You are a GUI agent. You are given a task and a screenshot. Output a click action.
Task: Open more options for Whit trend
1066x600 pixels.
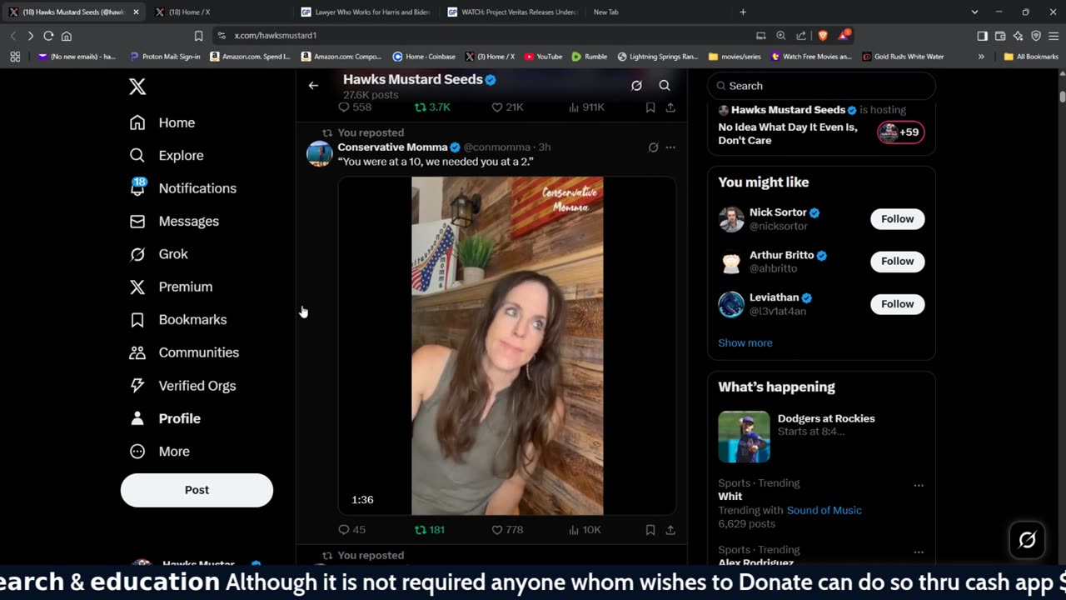(919, 485)
